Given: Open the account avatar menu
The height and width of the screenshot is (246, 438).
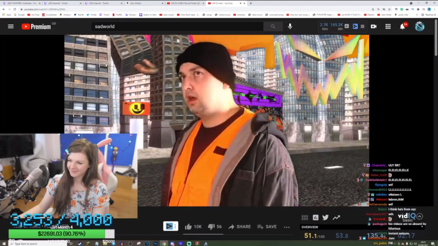Looking at the screenshot, I should click(420, 27).
